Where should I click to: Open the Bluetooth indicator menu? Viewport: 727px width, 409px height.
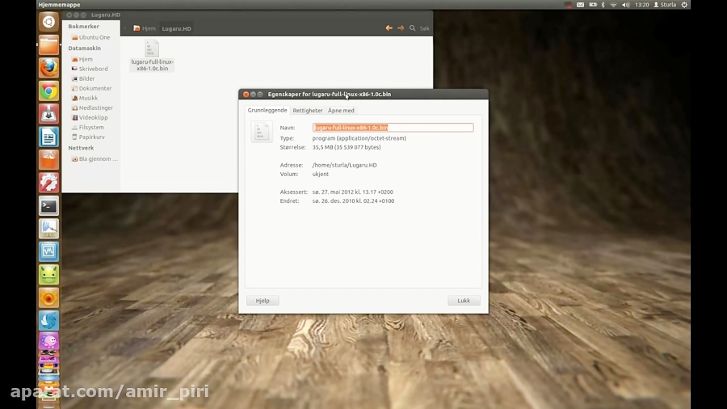pyautogui.click(x=603, y=5)
